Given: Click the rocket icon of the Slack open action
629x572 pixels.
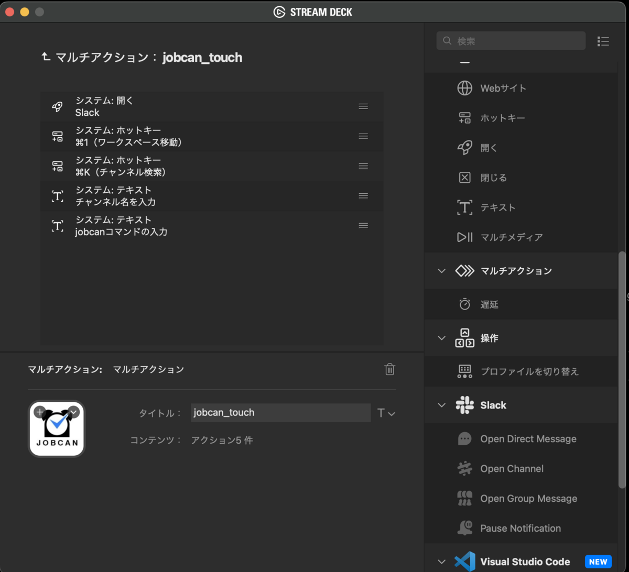Looking at the screenshot, I should point(57,106).
